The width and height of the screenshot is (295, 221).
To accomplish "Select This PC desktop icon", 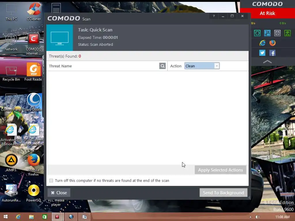I will point(11,12).
